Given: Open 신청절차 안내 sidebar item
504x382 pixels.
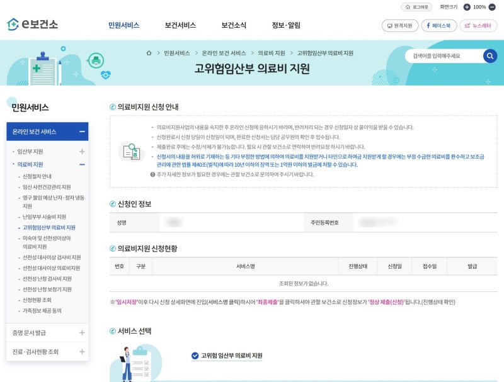Looking at the screenshot, I should tap(37, 176).
